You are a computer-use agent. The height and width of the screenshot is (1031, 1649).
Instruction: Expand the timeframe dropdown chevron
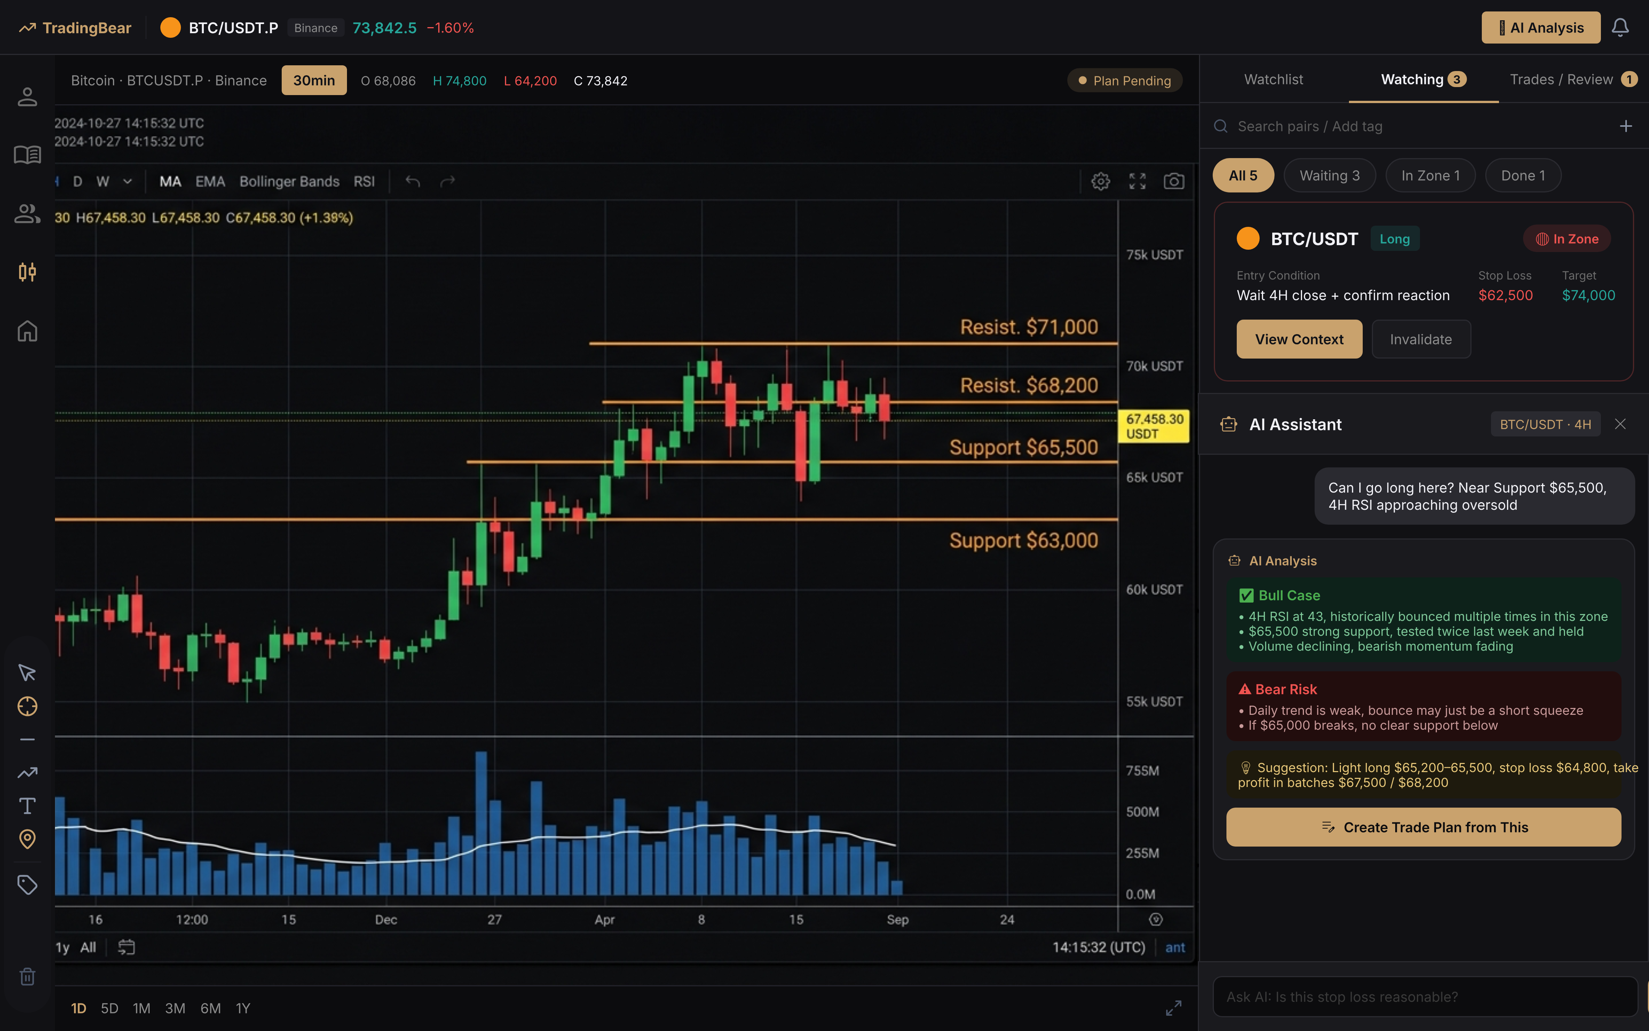click(x=127, y=181)
